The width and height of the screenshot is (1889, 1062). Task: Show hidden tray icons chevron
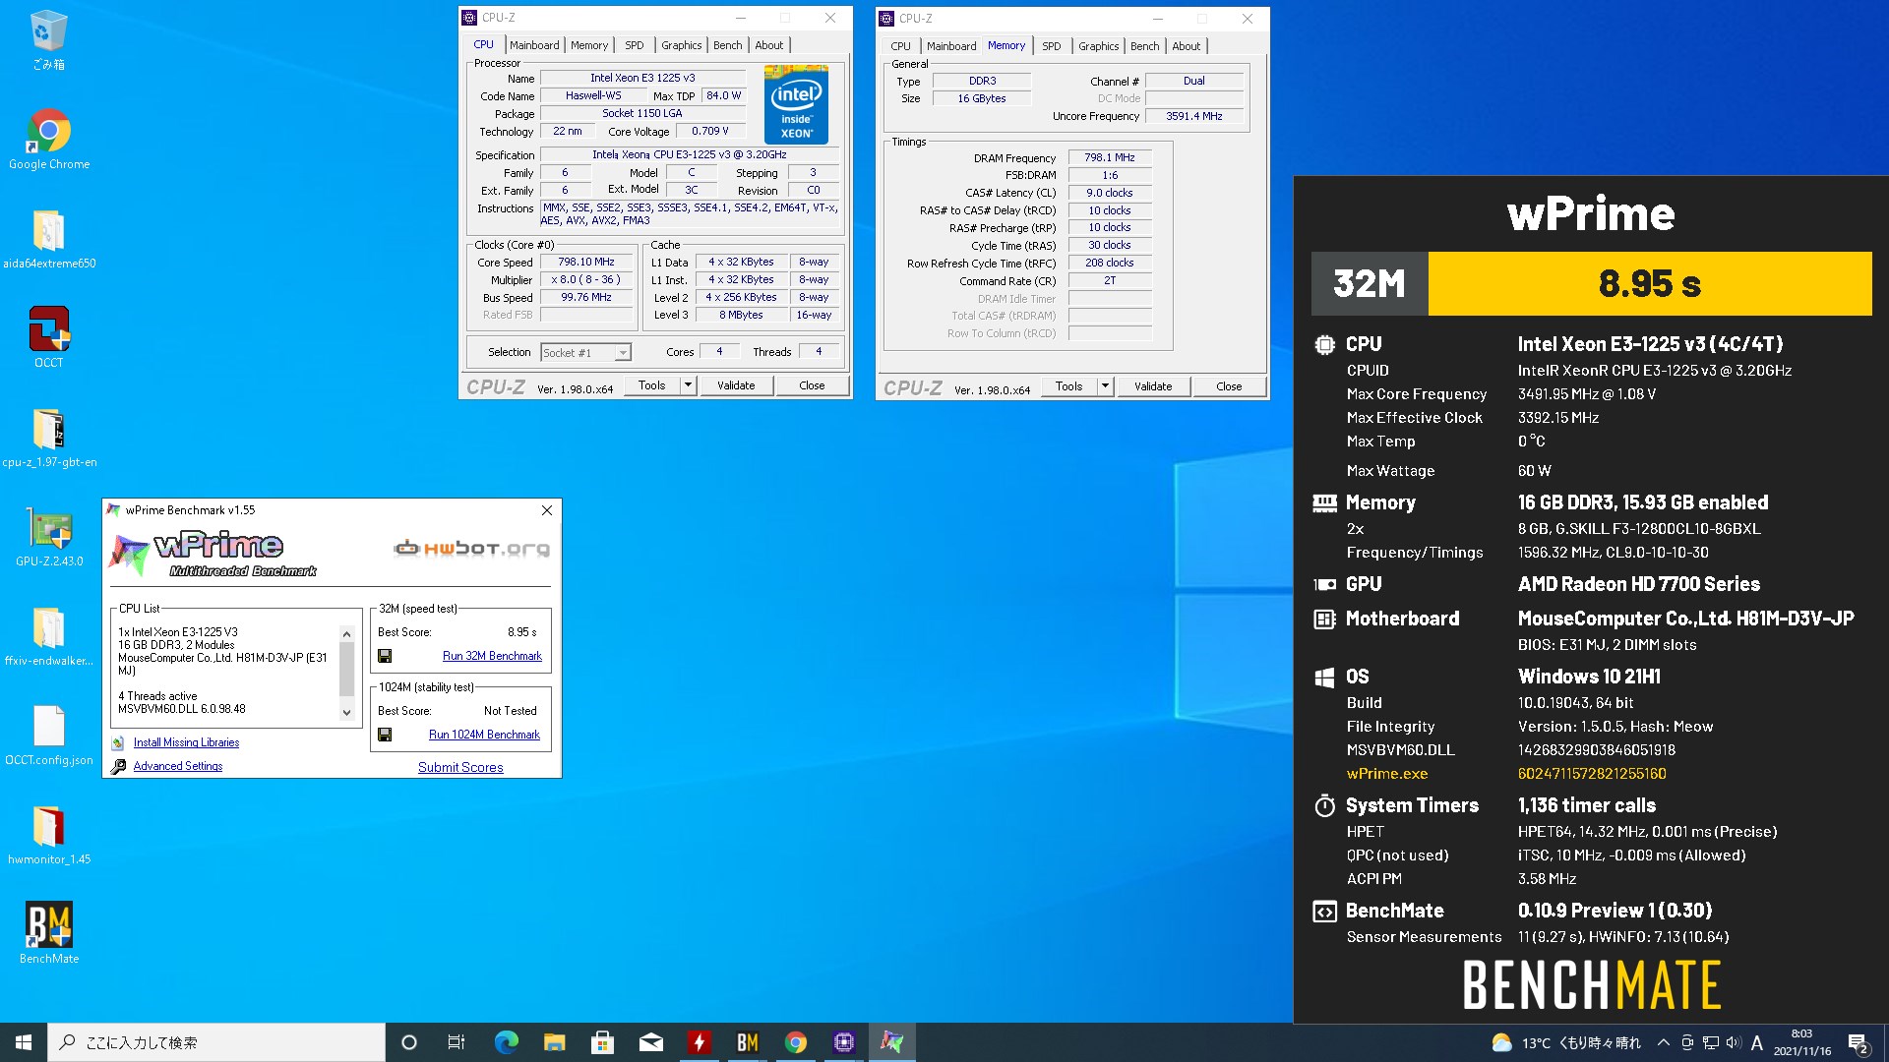tap(1663, 1042)
